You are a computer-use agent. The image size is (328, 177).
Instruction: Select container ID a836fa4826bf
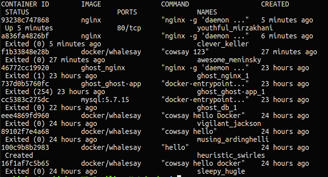tap(25, 36)
